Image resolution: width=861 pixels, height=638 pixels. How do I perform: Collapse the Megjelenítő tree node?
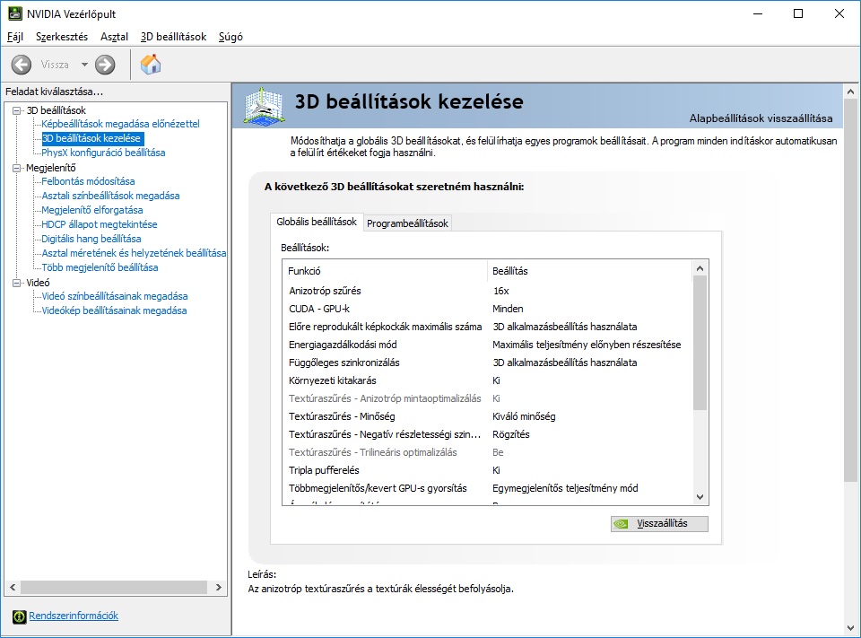tap(17, 168)
